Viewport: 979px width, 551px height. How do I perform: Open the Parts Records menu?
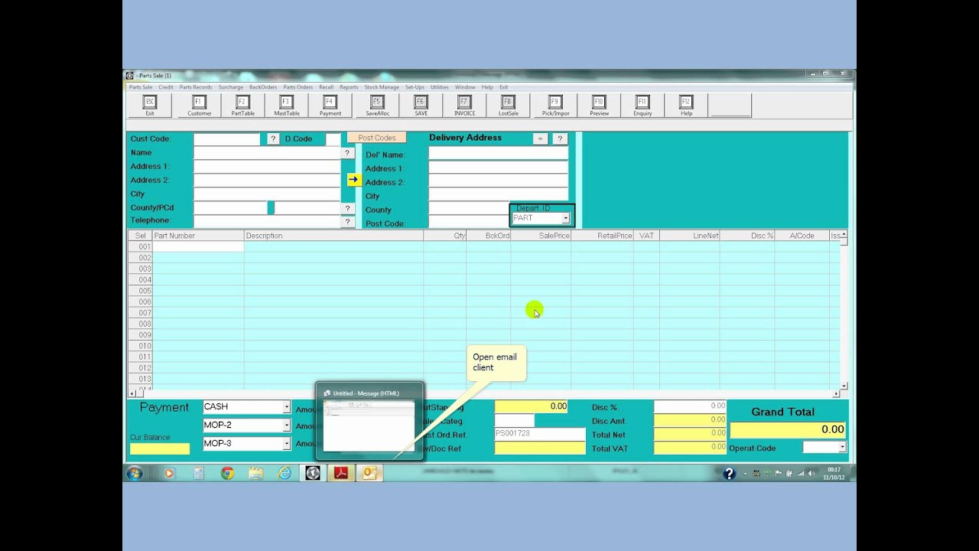[x=196, y=87]
